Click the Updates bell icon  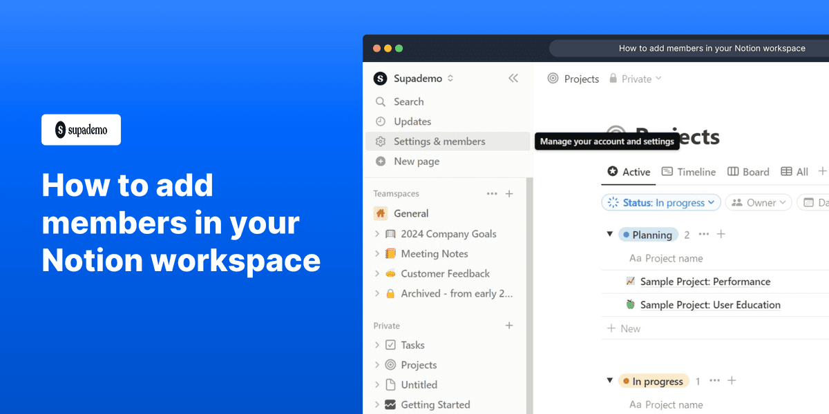click(381, 121)
